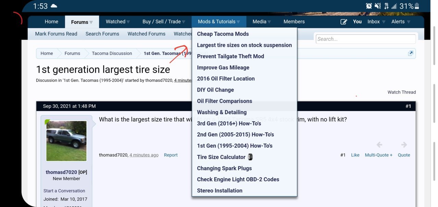Open the compose new post icon
This screenshot has height=207, width=438.
[344, 22]
